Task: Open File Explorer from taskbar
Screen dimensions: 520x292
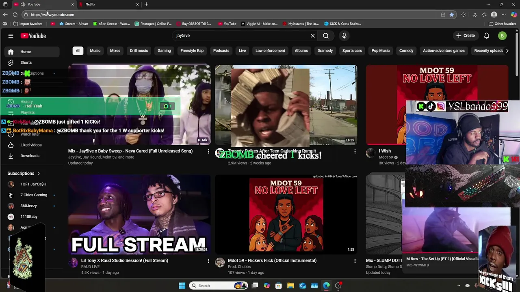Action: point(290,286)
